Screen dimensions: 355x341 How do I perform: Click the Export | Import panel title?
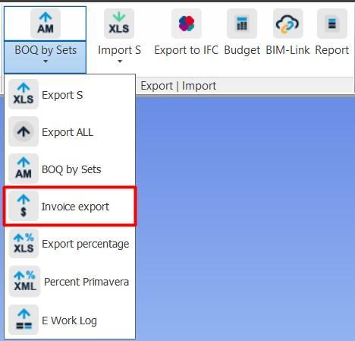[178, 86]
